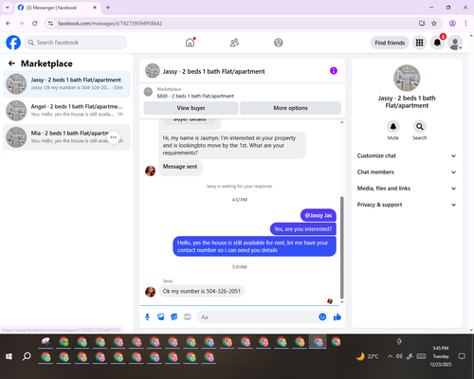This screenshot has width=474, height=379.
Task: Click the More options button
Action: [x=290, y=108]
